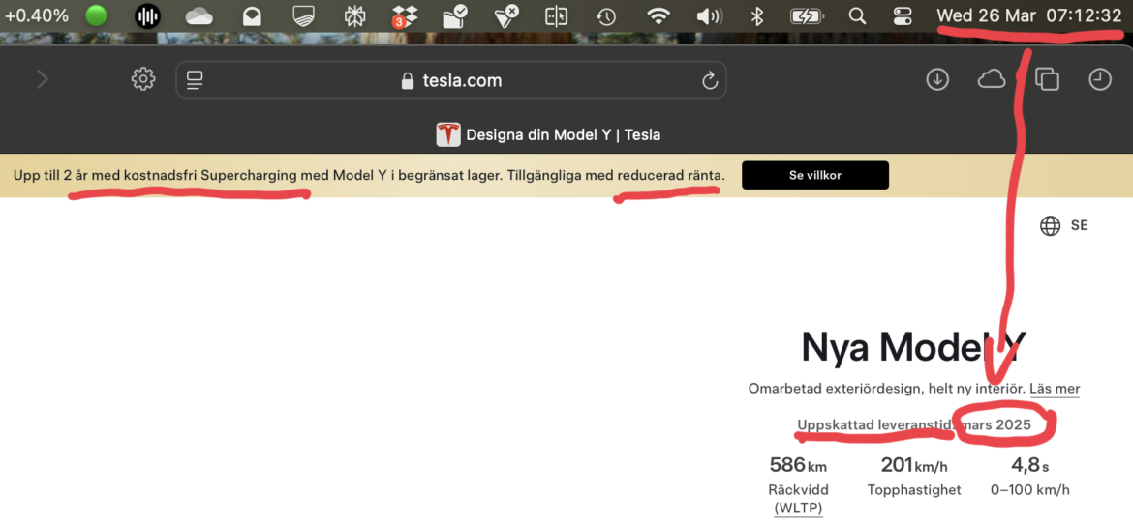Toggle Bluetooth menu in menu bar
The height and width of the screenshot is (525, 1133).
pyautogui.click(x=758, y=16)
